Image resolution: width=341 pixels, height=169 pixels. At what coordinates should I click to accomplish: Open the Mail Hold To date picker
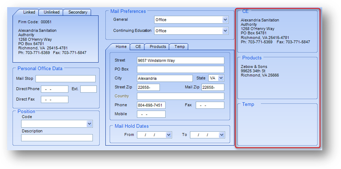(222, 135)
